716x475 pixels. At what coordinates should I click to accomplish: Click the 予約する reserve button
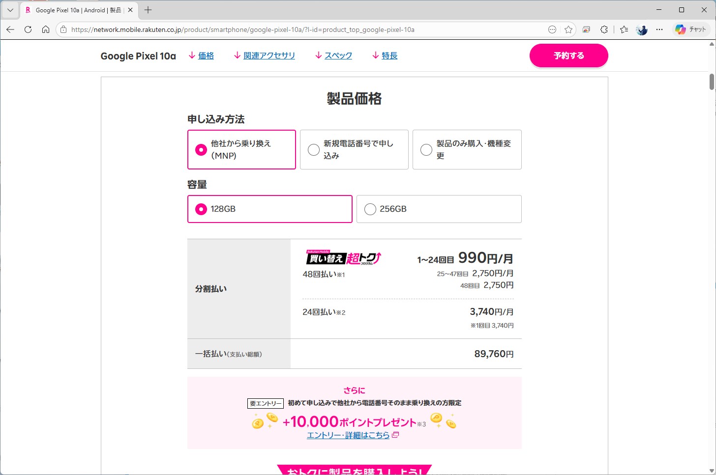pos(568,56)
